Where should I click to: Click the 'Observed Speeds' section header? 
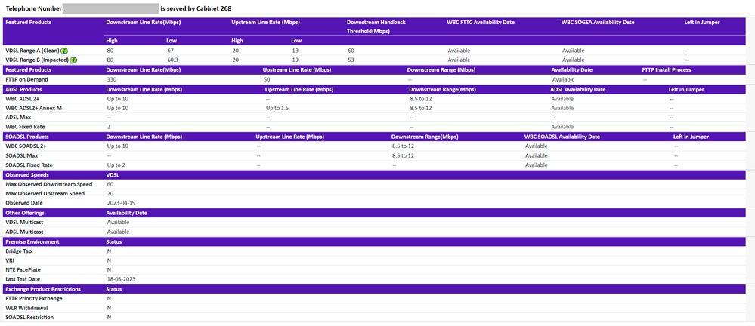27,175
